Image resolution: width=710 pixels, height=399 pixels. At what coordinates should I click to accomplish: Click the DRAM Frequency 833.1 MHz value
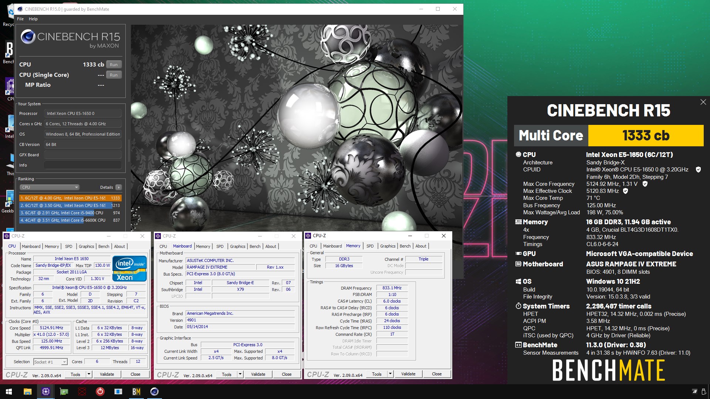(392, 288)
